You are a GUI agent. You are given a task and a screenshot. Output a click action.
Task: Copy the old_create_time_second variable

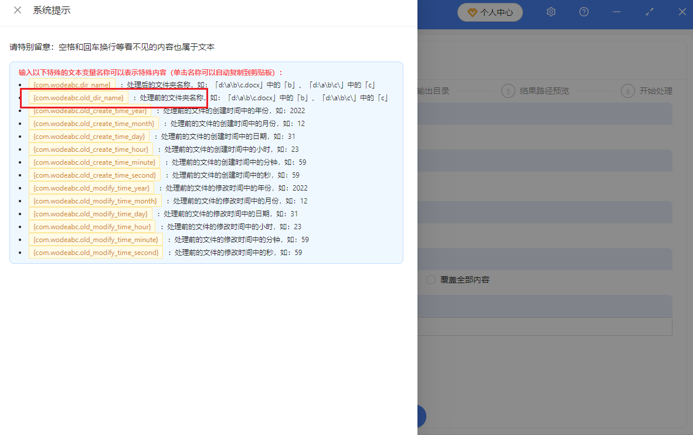(95, 175)
